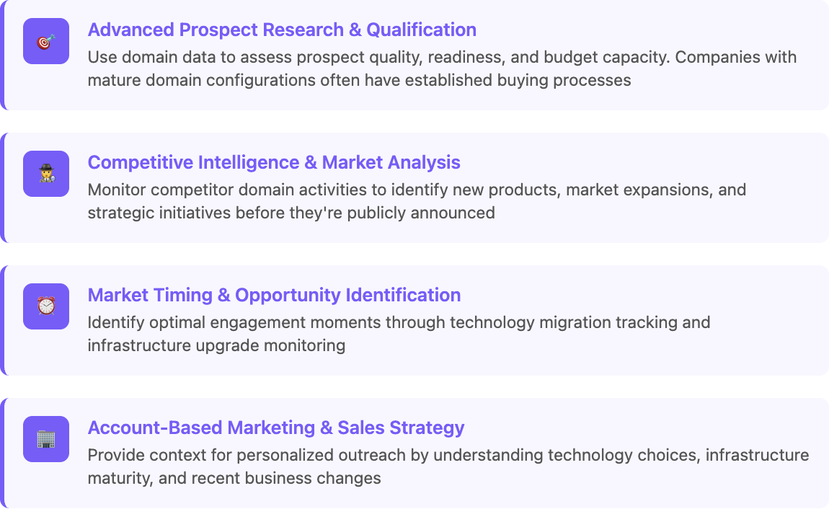
Task: Click the 'infrastructure upgrade monitoring' text line
Action: pyautogui.click(x=216, y=345)
